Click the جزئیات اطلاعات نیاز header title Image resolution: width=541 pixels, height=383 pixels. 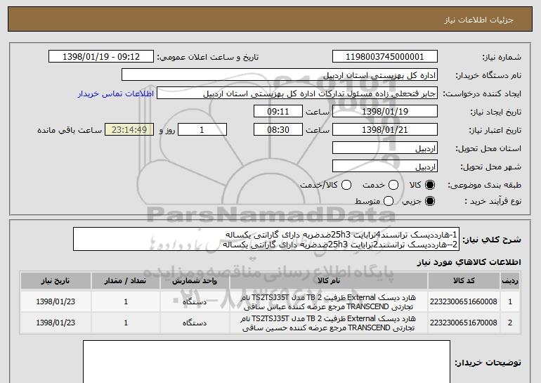(478, 20)
